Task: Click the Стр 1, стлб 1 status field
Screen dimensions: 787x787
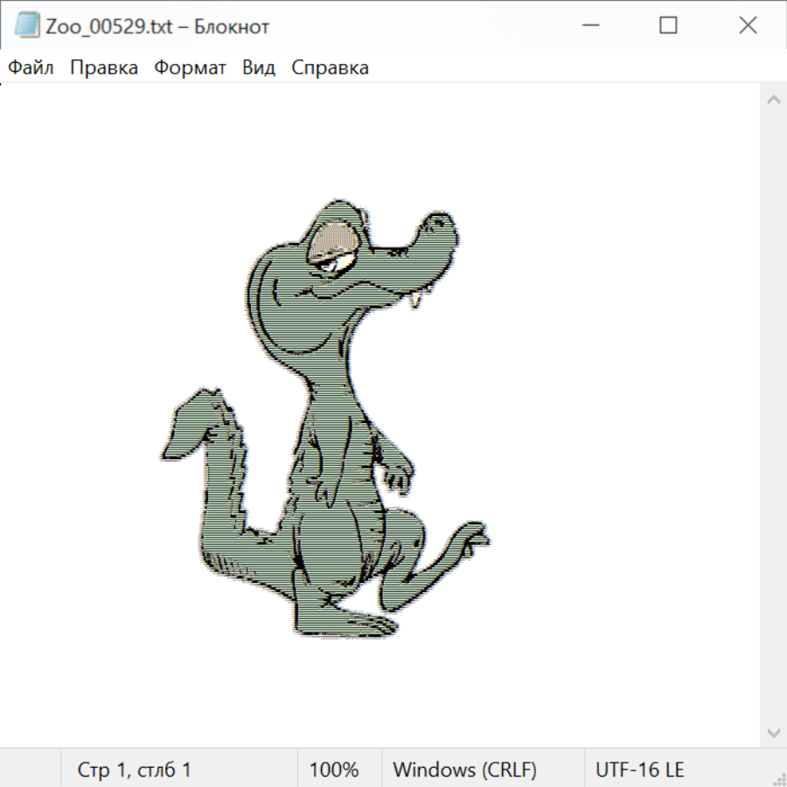Action: click(135, 770)
